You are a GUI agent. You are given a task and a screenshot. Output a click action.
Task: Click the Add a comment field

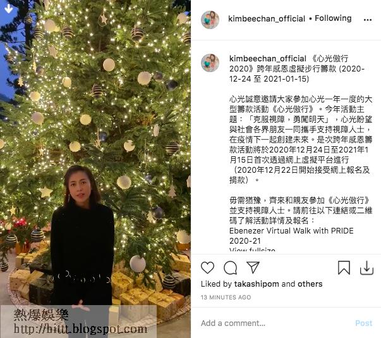[x=275, y=323]
